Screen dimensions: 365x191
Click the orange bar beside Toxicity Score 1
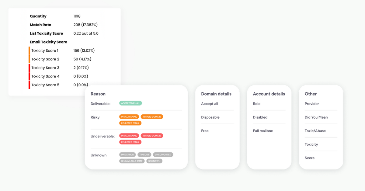30,50
